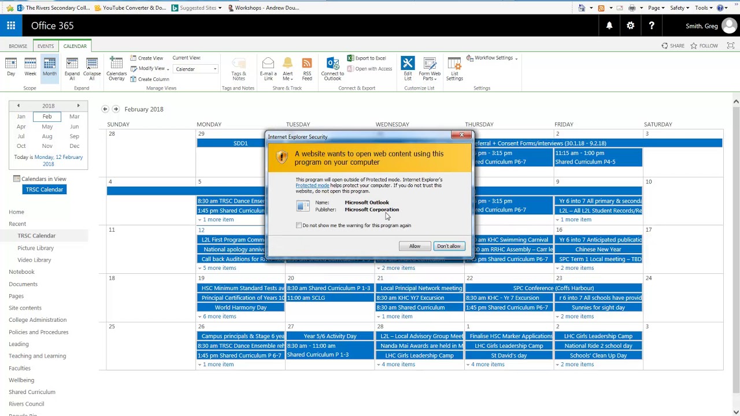Image resolution: width=740 pixels, height=416 pixels.
Task: Select Mar in the mini month picker
Action: [74, 117]
